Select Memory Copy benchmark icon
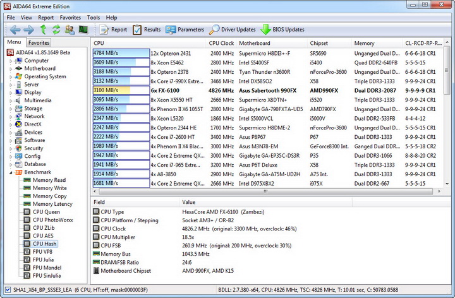 pyautogui.click(x=27, y=196)
